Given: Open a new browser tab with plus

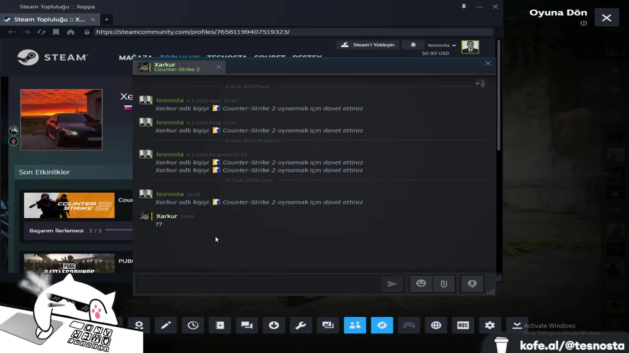Looking at the screenshot, I should pyautogui.click(x=106, y=19).
